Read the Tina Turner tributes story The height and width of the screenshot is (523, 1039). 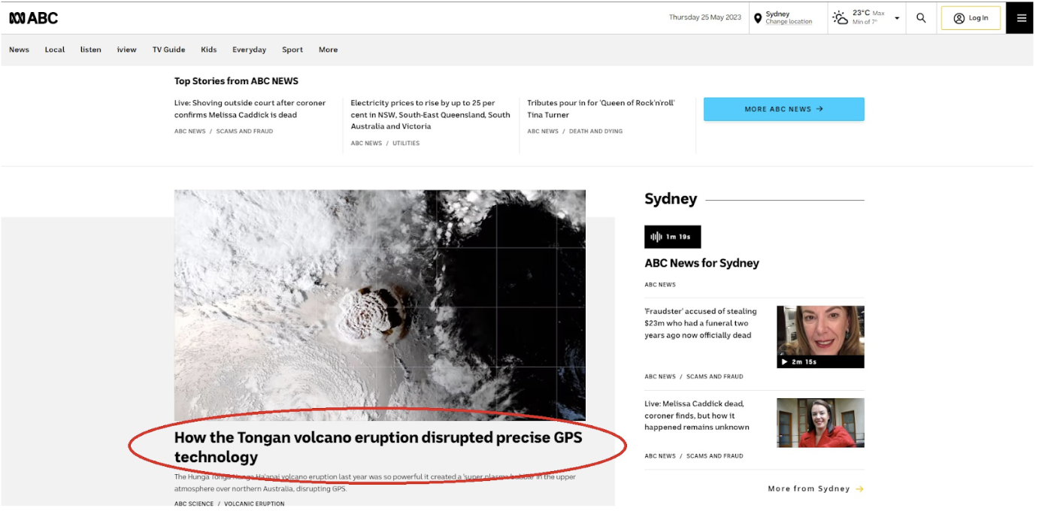point(600,109)
